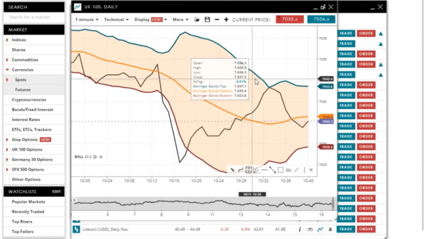The height and width of the screenshot is (239, 425).
Task: Select the trend line tool with endpoints
Action: point(273,170)
